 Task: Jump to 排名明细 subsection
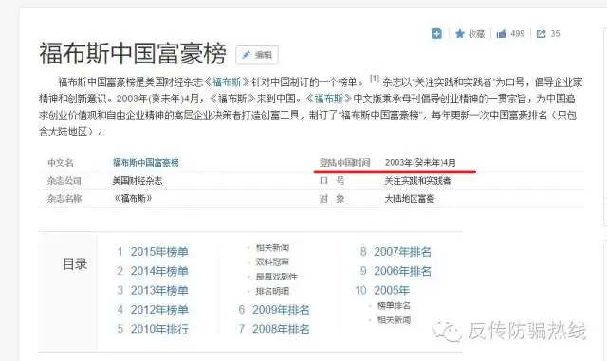click(x=272, y=291)
